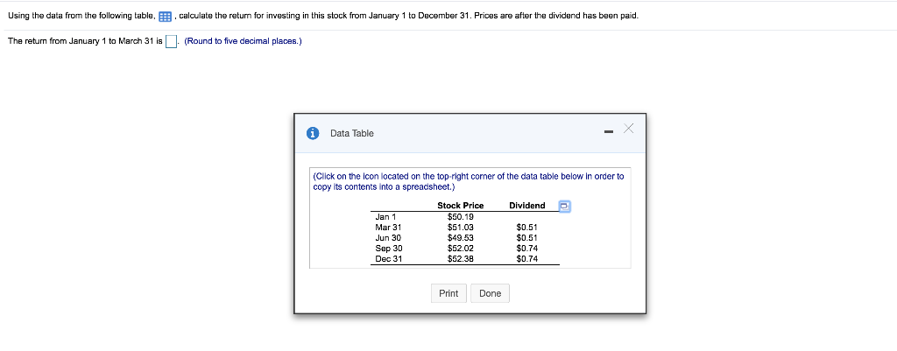The width and height of the screenshot is (897, 351).
Task: Minimize the Data Table dialog
Action: coord(608,133)
